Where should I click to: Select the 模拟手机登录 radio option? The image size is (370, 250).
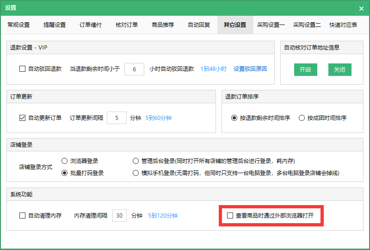136,173
